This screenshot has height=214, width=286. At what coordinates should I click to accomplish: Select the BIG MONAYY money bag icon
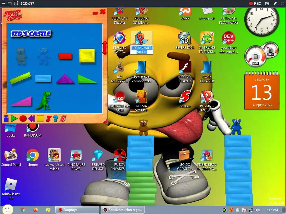(x=120, y=72)
